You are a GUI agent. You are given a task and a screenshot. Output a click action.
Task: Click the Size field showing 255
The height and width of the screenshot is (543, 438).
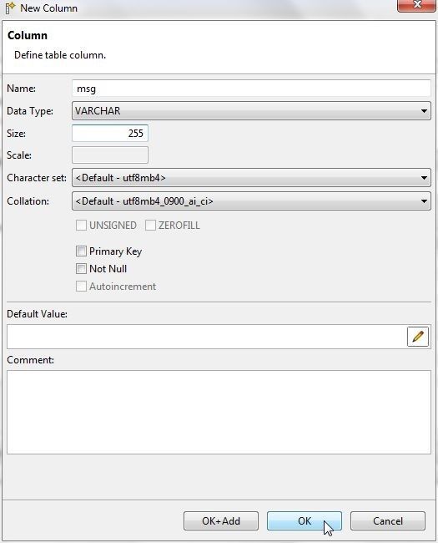pos(110,134)
